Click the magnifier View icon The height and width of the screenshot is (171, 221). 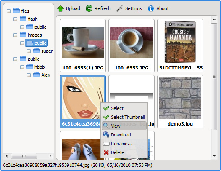click(106, 126)
